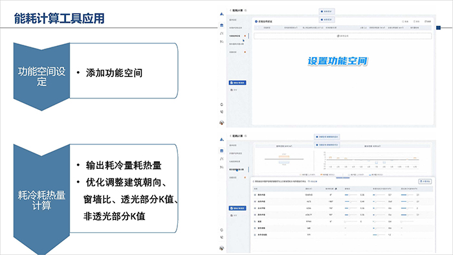Click the blue link after the hint text above the results table
The width and height of the screenshot is (453, 255).
click(313, 181)
